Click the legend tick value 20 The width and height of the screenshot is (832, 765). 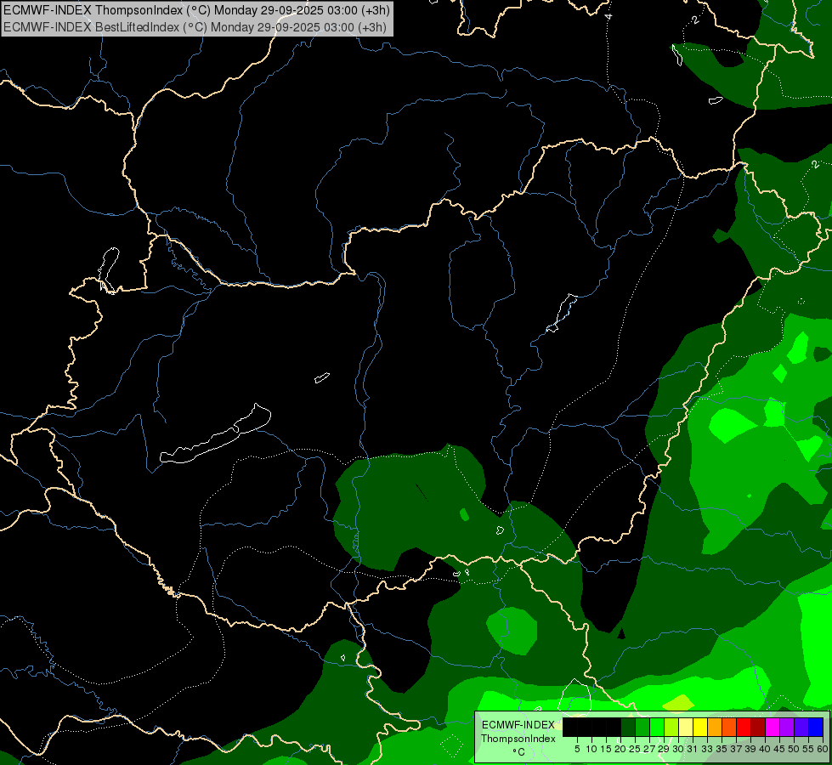pos(620,749)
